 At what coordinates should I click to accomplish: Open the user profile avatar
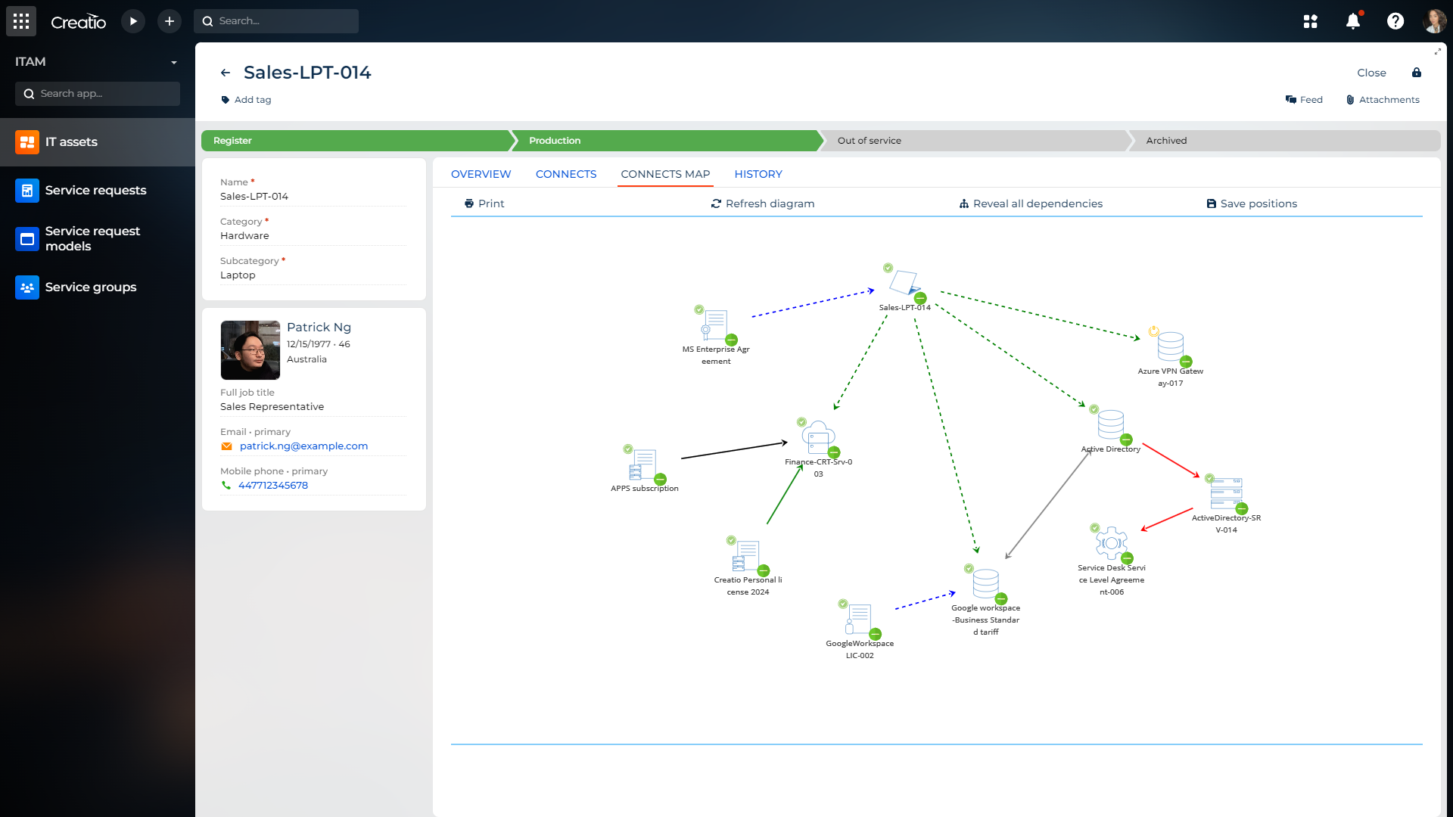(x=1435, y=21)
